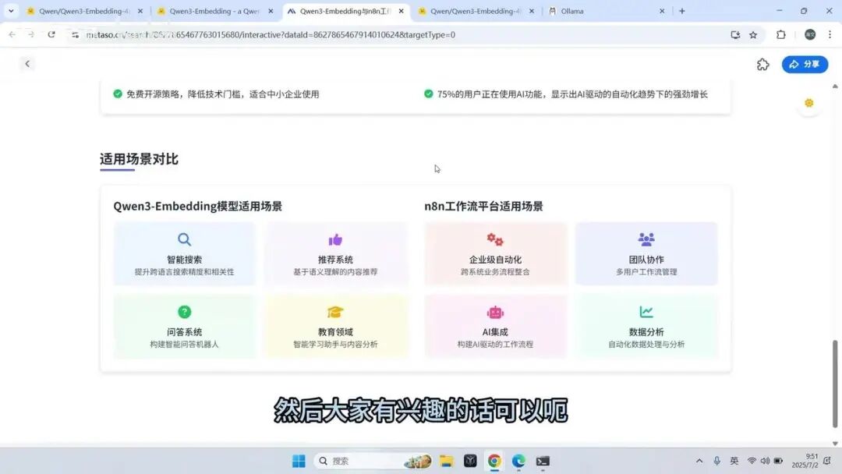Click the n8n工作流平台适用场景 heading
The image size is (842, 474).
click(483, 206)
